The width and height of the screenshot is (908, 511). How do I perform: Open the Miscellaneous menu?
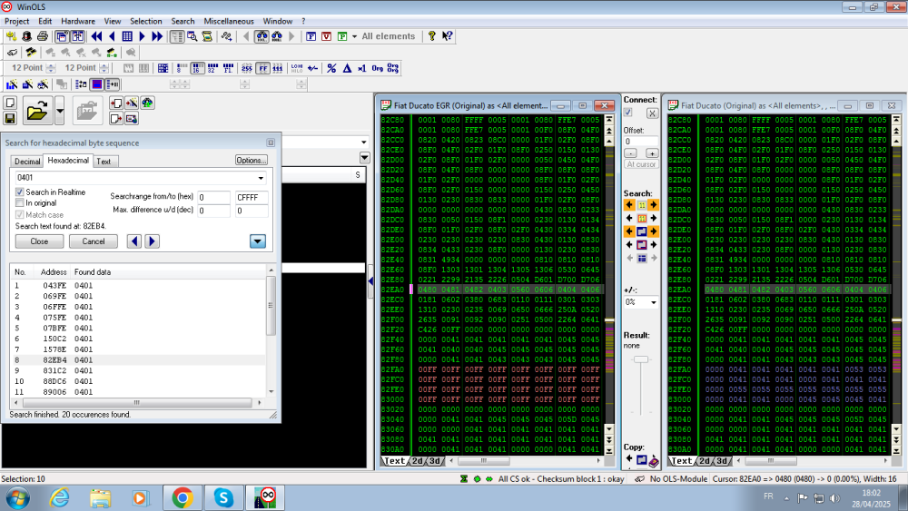pyautogui.click(x=229, y=22)
